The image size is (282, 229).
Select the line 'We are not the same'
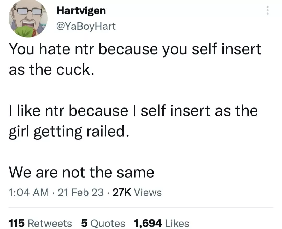[81, 172]
